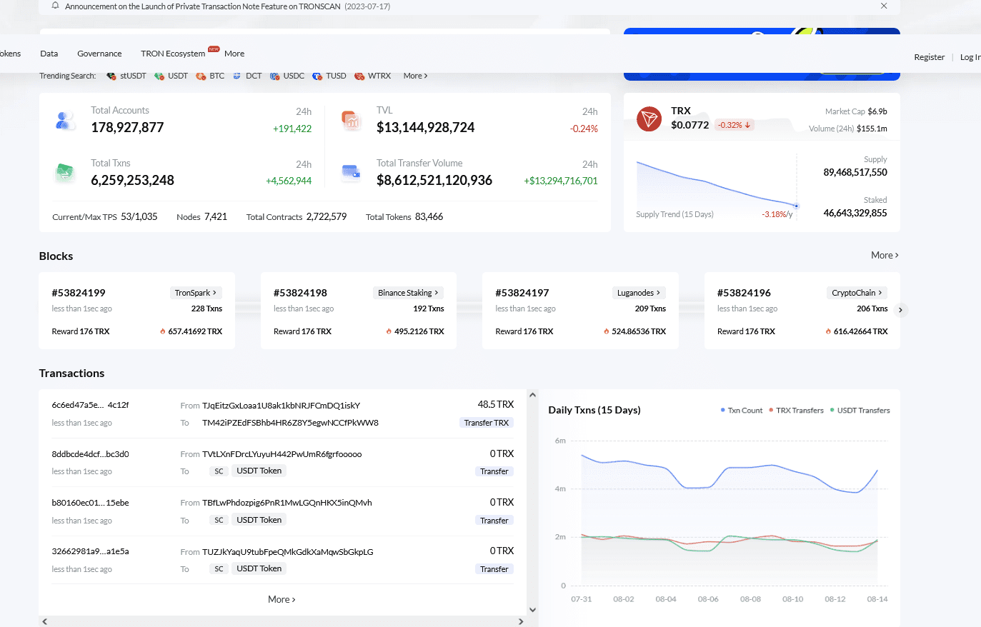
Task: Open transaction 32662981a9...a1e5a
Action: pyautogui.click(x=90, y=551)
